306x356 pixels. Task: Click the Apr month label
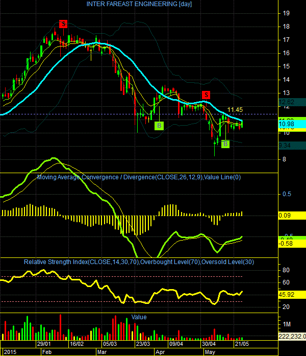click(160, 352)
